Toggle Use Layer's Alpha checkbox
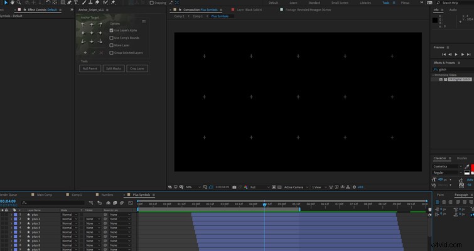Screen dimensions: 474x251 (x=111, y=31)
